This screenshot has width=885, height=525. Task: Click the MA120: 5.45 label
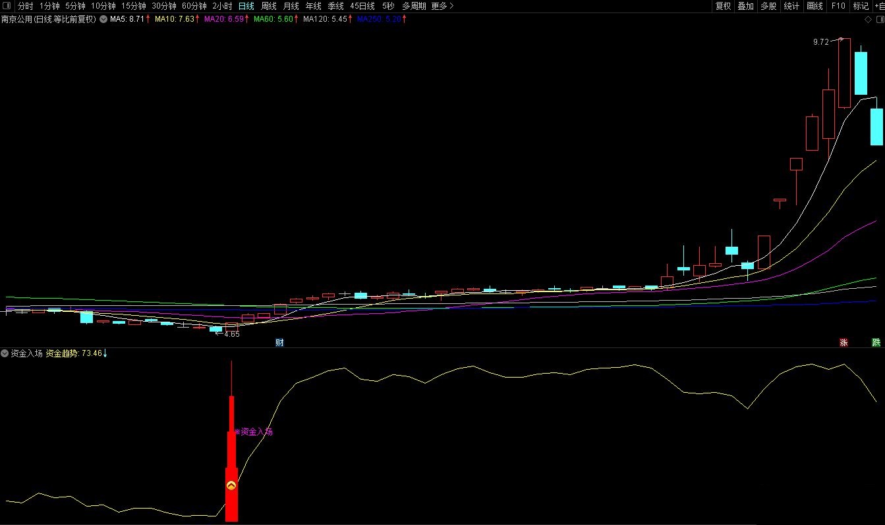click(325, 19)
